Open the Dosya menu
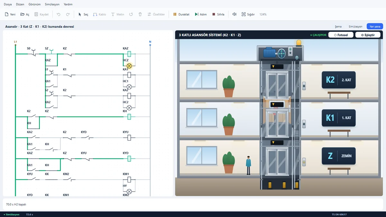Viewport: 386px width, 217px height. coord(8,5)
